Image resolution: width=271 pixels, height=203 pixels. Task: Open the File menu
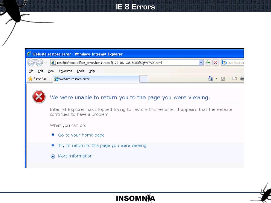[31, 71]
